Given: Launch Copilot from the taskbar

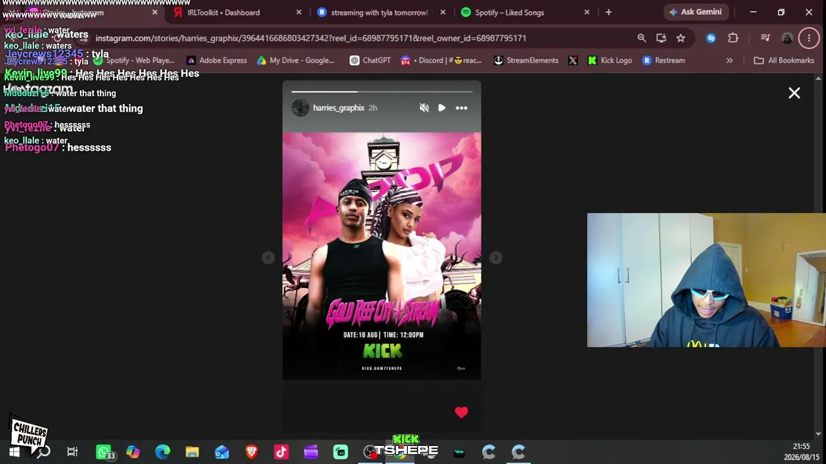Looking at the screenshot, I should tap(133, 452).
